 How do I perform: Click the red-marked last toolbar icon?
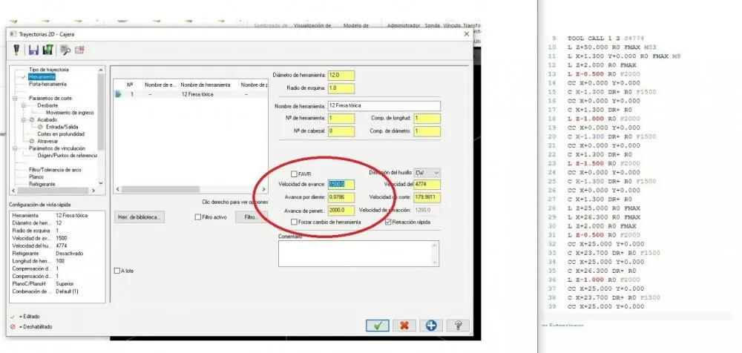(79, 50)
